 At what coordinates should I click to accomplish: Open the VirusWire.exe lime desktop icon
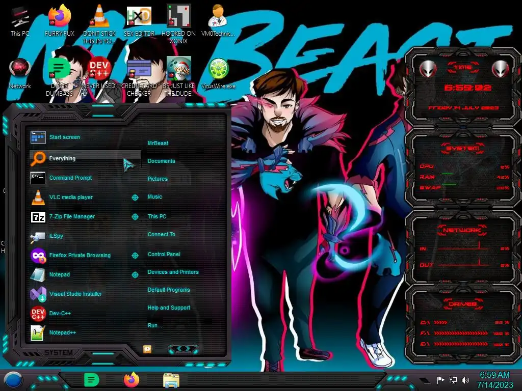coord(218,74)
